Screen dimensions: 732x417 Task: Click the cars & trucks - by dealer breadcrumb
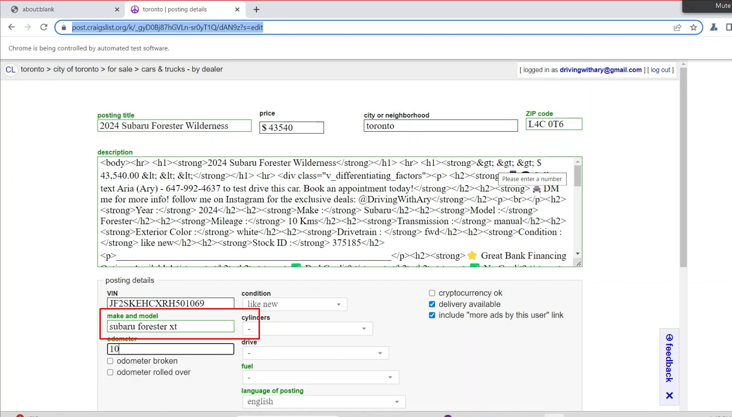(182, 69)
